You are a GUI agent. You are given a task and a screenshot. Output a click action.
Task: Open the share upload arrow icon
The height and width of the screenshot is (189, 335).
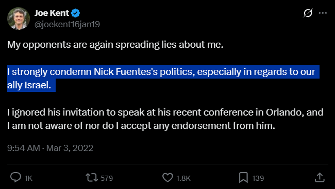pos(320,178)
